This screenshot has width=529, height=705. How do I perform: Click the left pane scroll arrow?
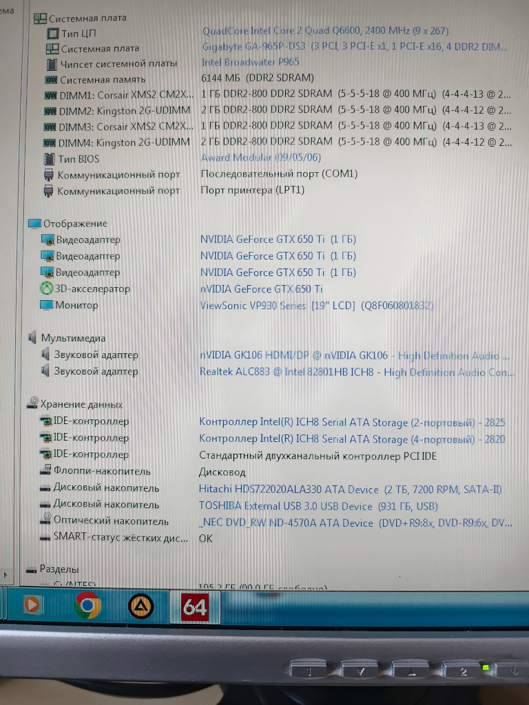(6, 575)
